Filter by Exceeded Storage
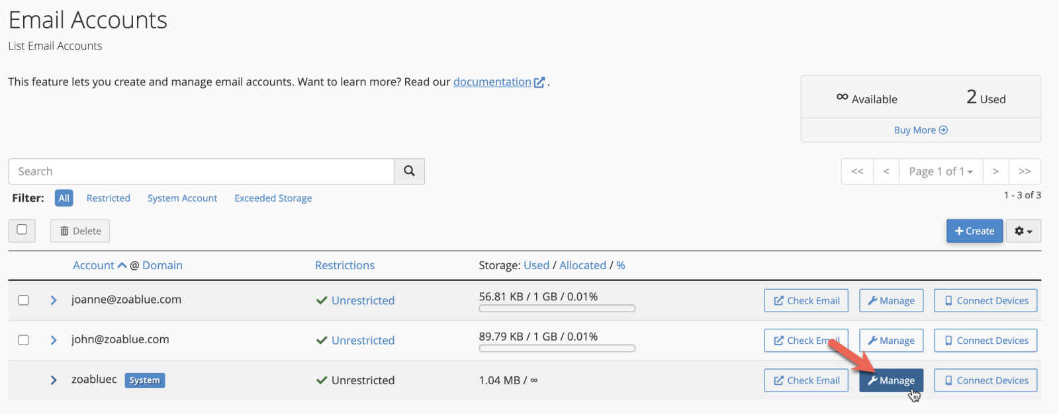Screen dimensions: 1059x414 pos(273,198)
